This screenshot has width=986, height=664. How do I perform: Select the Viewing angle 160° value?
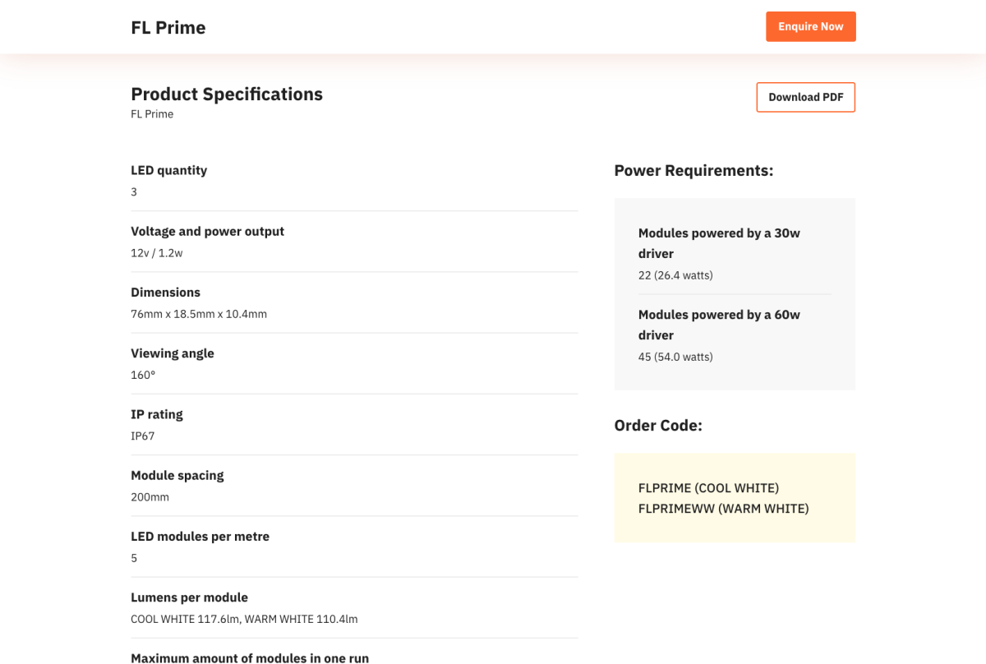[x=143, y=375]
